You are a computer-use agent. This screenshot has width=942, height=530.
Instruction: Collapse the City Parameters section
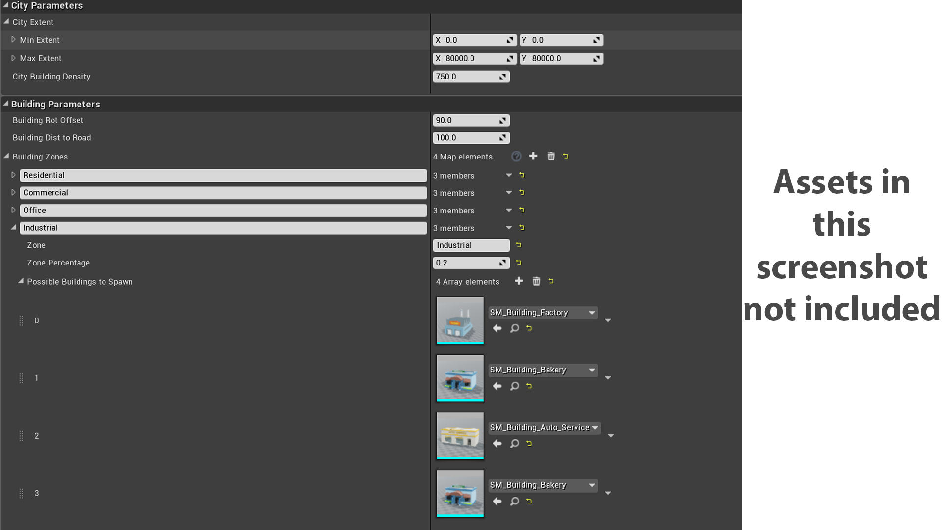click(x=5, y=6)
